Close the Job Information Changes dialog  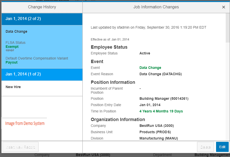(x=223, y=7)
